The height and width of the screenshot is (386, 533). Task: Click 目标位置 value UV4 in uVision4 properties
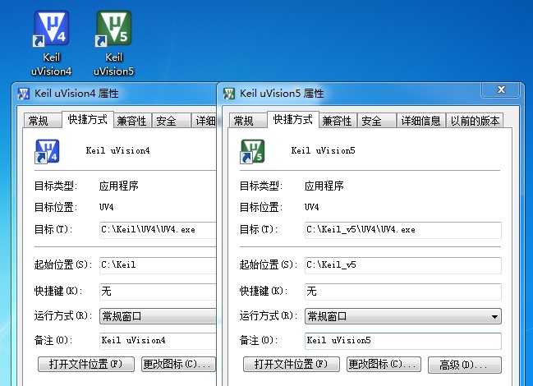click(x=107, y=207)
